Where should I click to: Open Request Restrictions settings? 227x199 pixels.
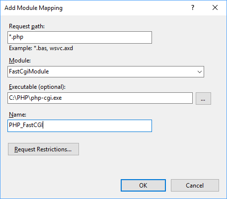(x=43, y=149)
